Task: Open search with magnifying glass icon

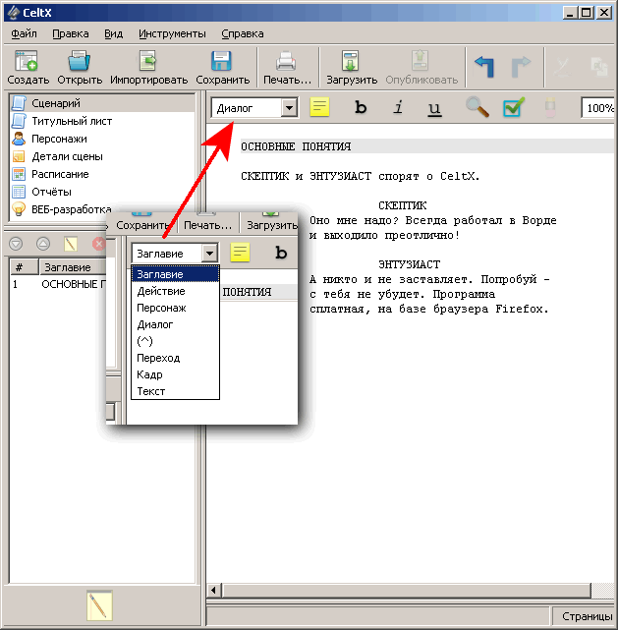Action: click(x=478, y=107)
